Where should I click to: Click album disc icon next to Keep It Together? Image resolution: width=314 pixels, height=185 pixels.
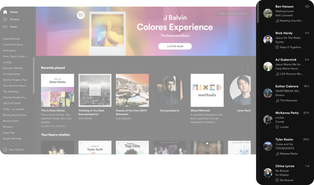coord(277,47)
